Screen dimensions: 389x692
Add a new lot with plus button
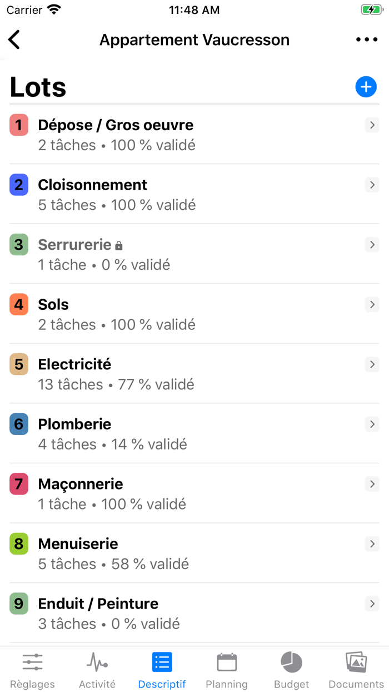(366, 87)
